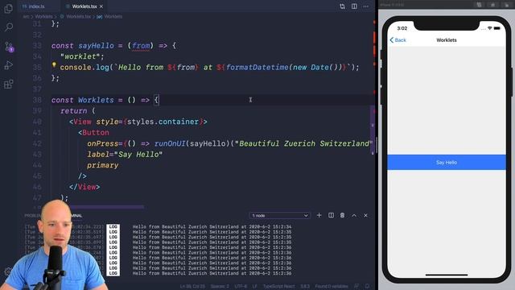Screen dimensions: 515x290
Task: Open the terminal selector dropdown '1: node'
Action: 280,216
